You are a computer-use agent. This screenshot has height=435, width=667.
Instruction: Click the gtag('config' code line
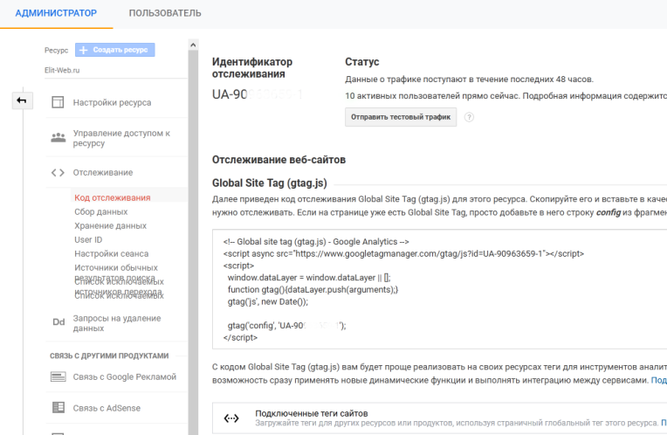coord(287,326)
